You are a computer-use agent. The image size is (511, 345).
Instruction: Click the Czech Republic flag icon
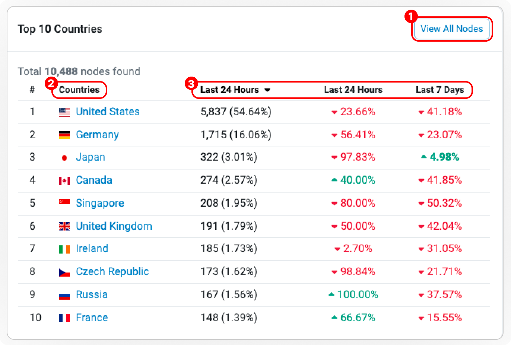64,272
